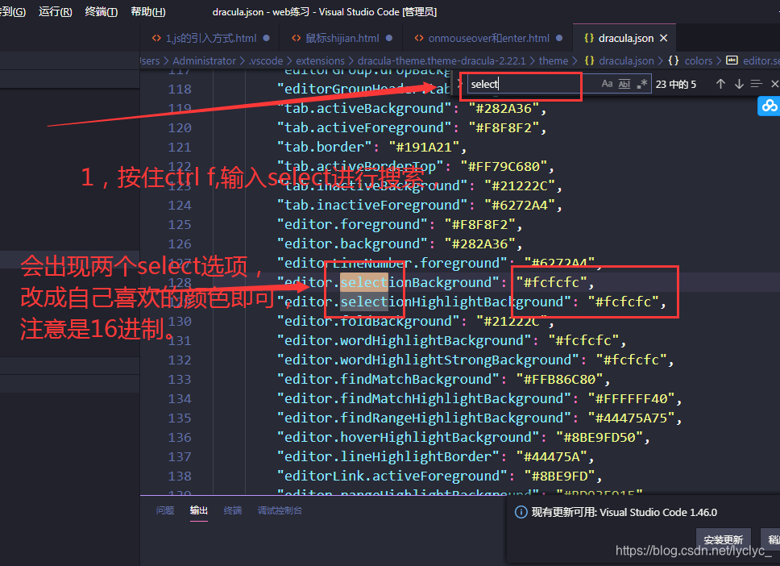Click "editor.lineHighlightBorder" key on line 137
Viewport: 780px width, 566px height.
[x=388, y=457]
